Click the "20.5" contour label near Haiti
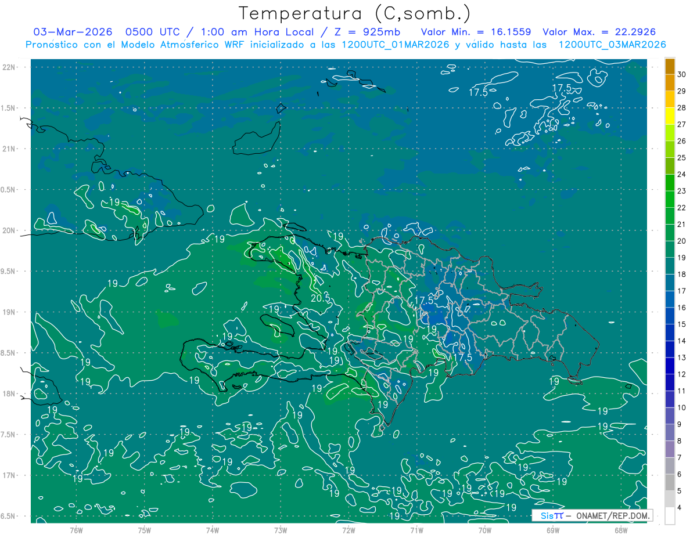Viewport: 697px width, 538px height. coord(321,297)
